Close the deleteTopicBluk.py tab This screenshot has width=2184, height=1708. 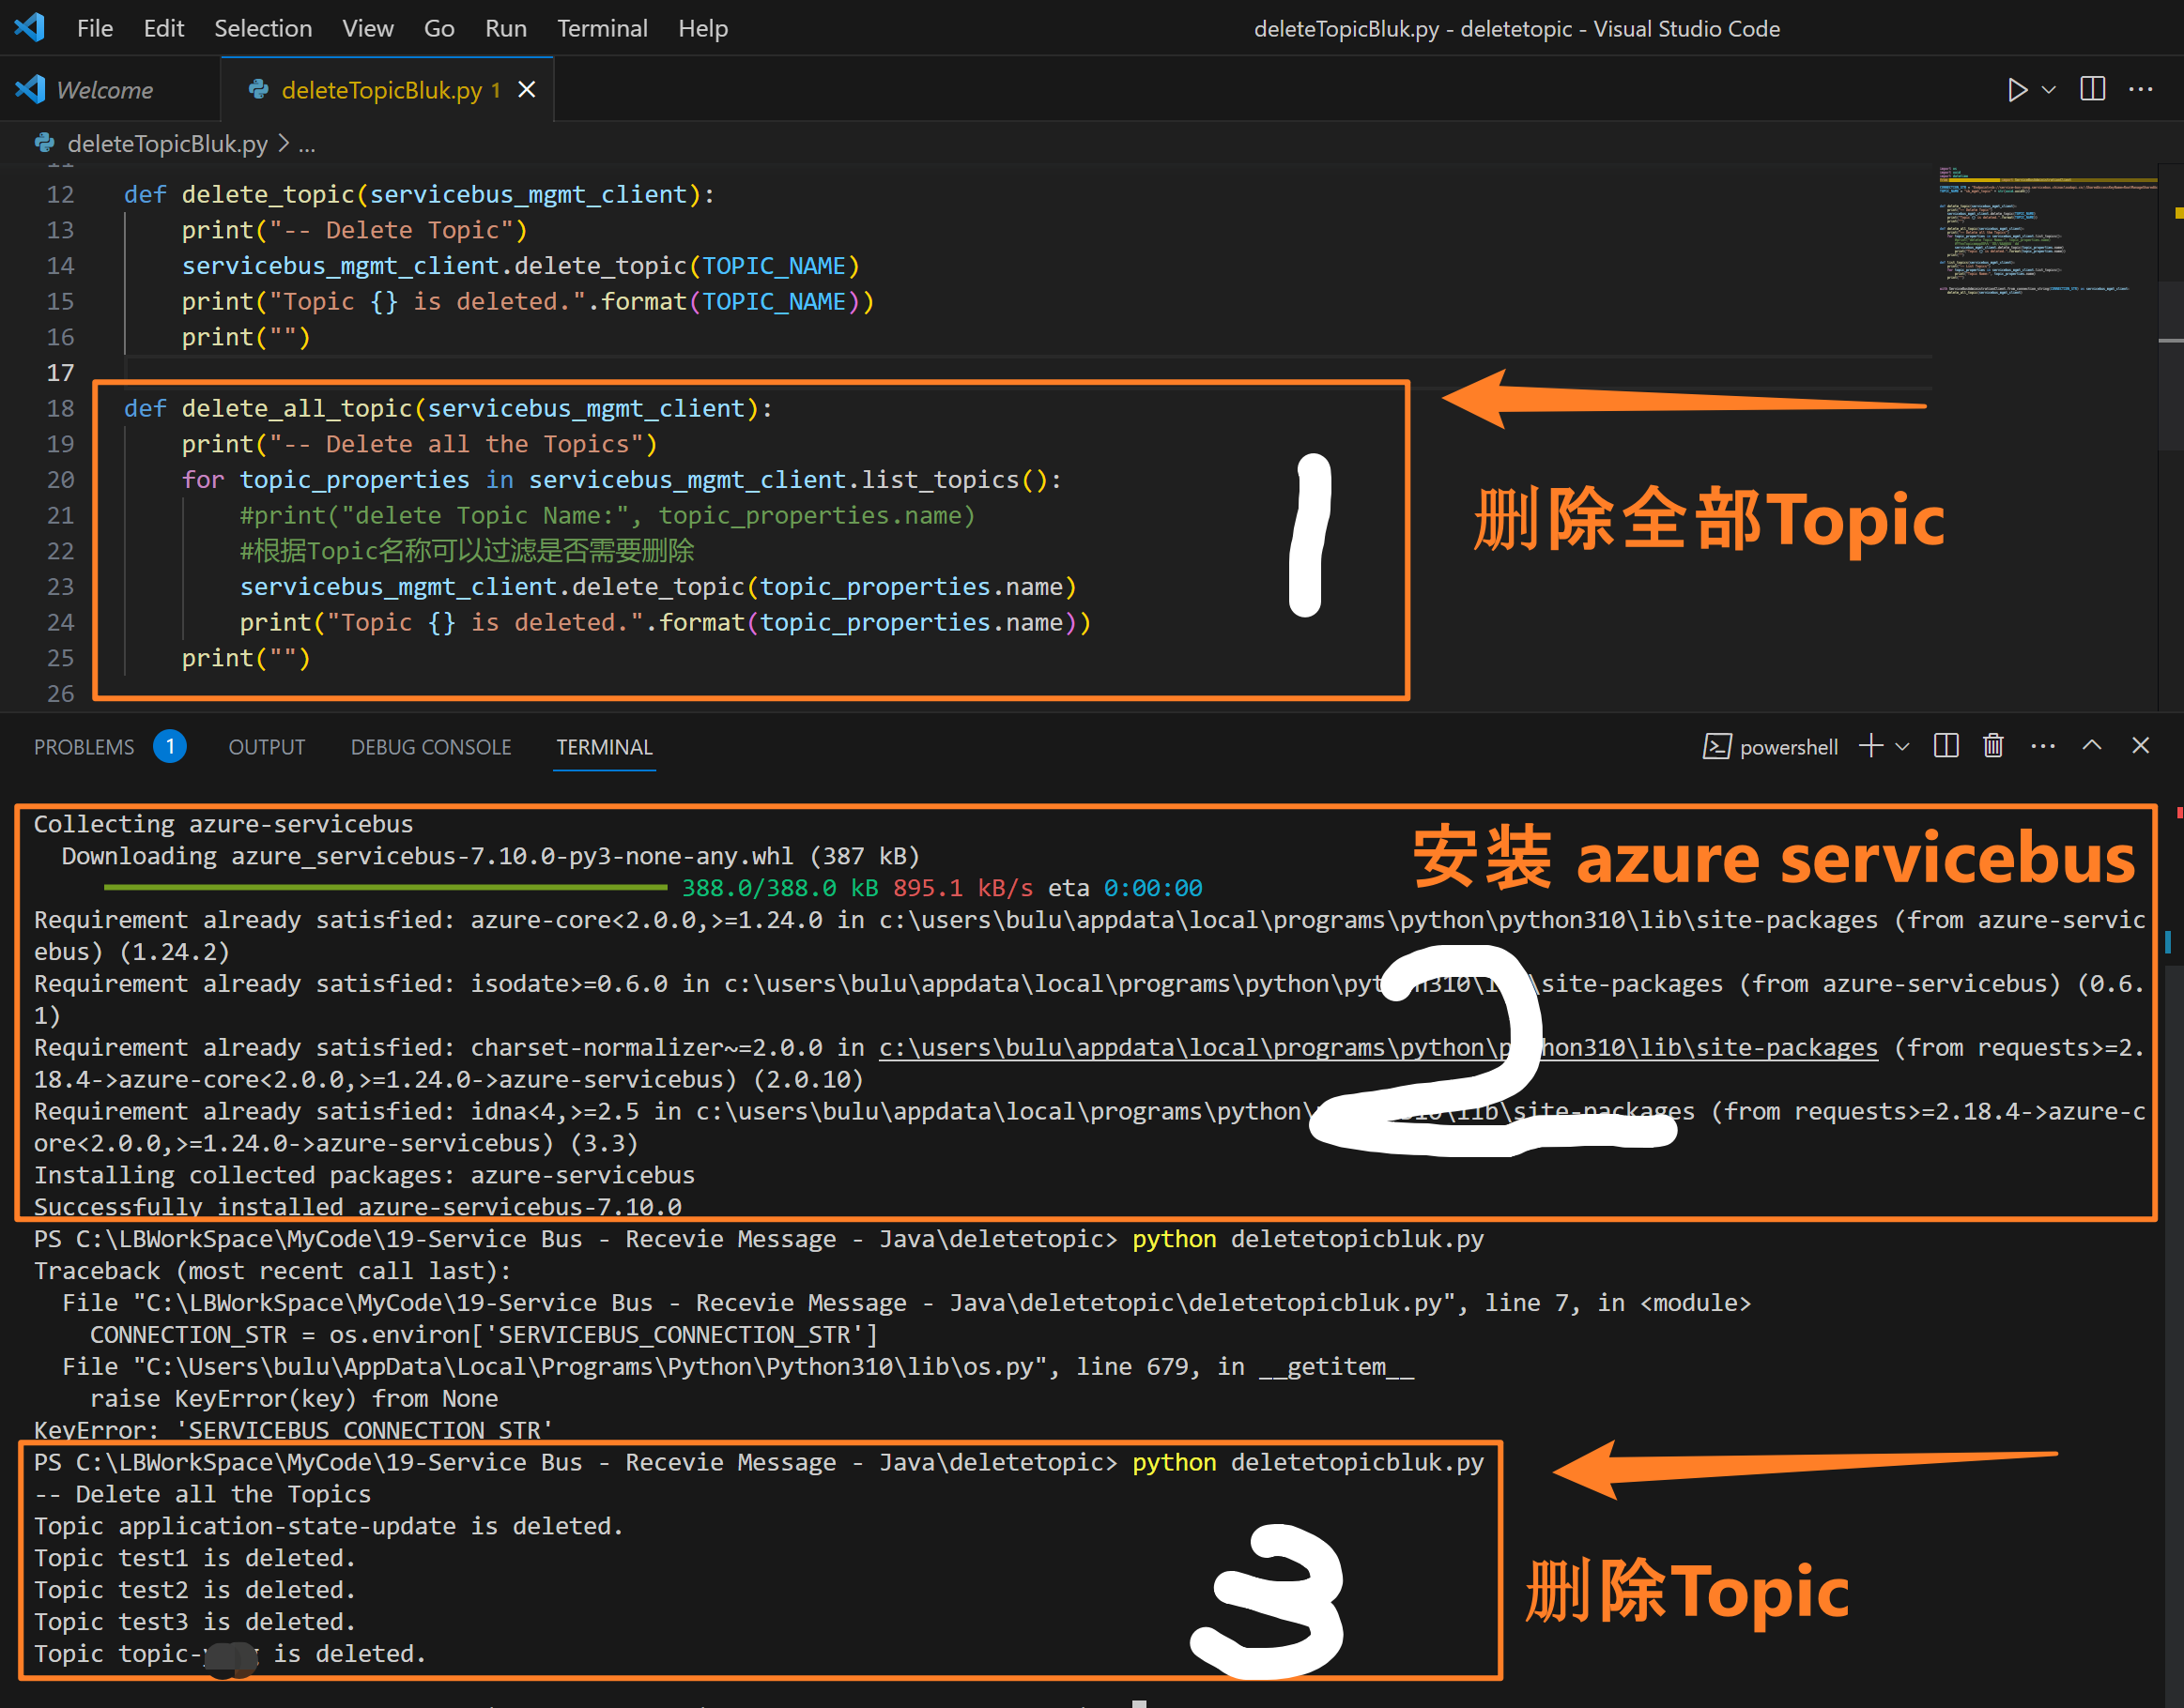pos(528,90)
